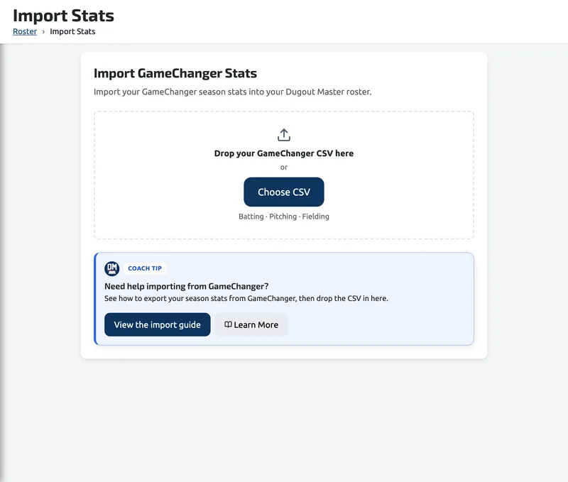
Task: Click the Fielding label under Choose CSV
Action: (315, 217)
